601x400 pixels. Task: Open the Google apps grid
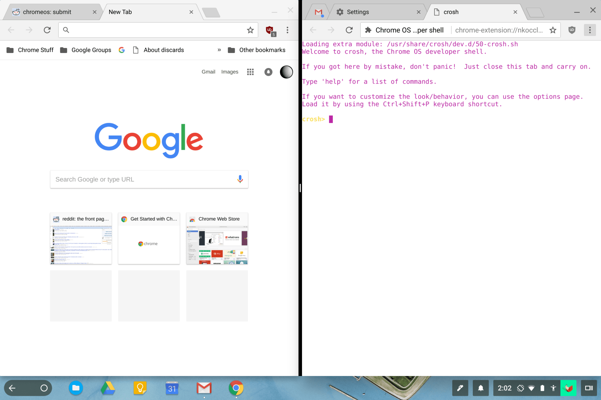click(250, 72)
